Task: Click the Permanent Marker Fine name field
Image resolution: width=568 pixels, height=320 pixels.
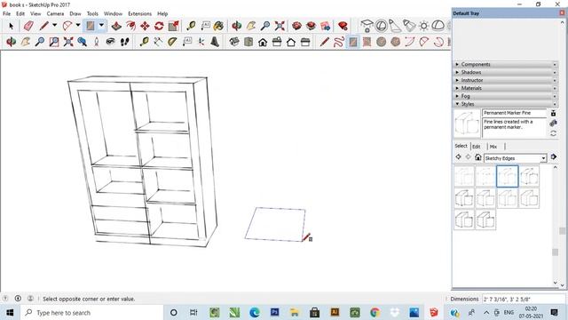Action: point(514,113)
